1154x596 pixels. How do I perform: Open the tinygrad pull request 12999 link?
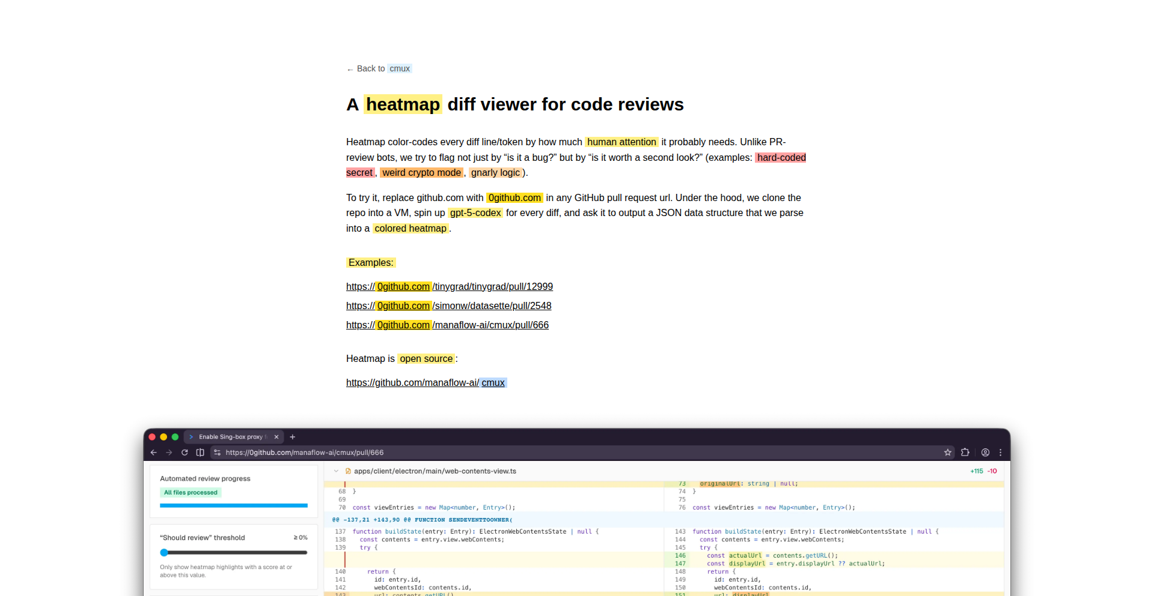point(449,286)
